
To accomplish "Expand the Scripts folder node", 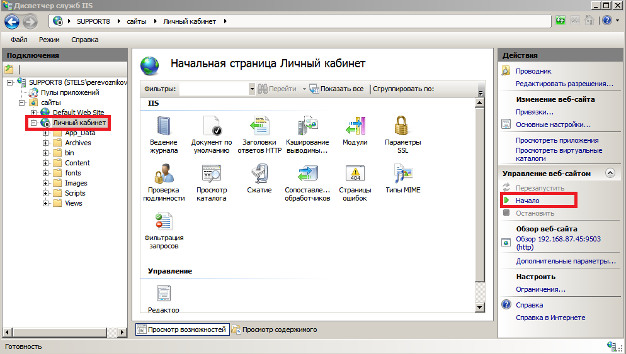I will (x=45, y=193).
